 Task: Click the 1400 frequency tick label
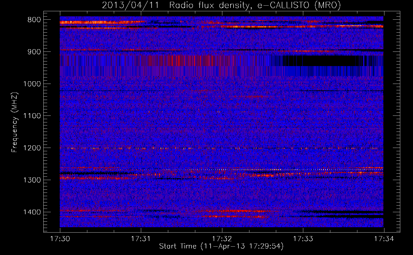click(x=32, y=212)
